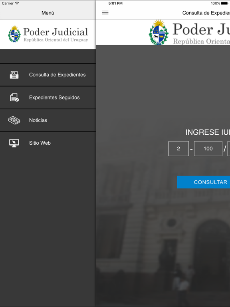Click the Consulta de Expedientes printer-search icon

[14, 75]
